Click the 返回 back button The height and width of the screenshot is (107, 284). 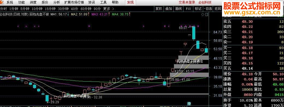coord(218,9)
